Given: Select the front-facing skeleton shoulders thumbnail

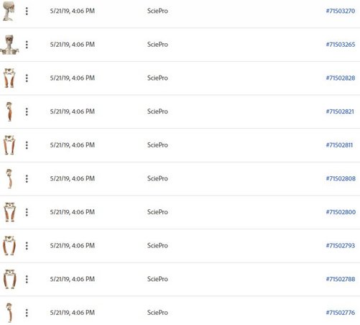Looking at the screenshot, I should pyautogui.click(x=9, y=45).
